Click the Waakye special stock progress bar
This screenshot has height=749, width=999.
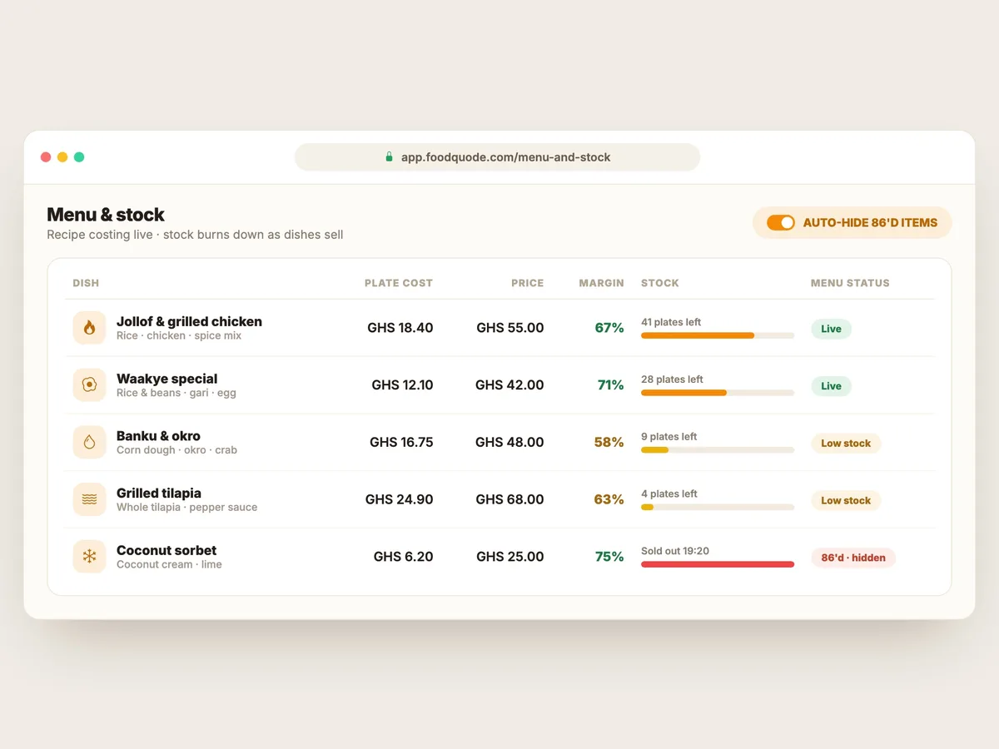pyautogui.click(x=718, y=393)
